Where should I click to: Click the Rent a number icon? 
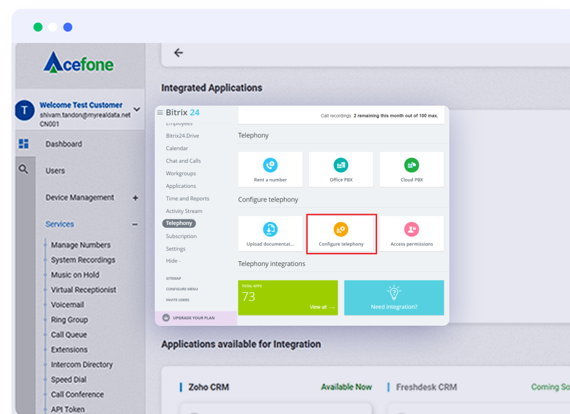271,165
